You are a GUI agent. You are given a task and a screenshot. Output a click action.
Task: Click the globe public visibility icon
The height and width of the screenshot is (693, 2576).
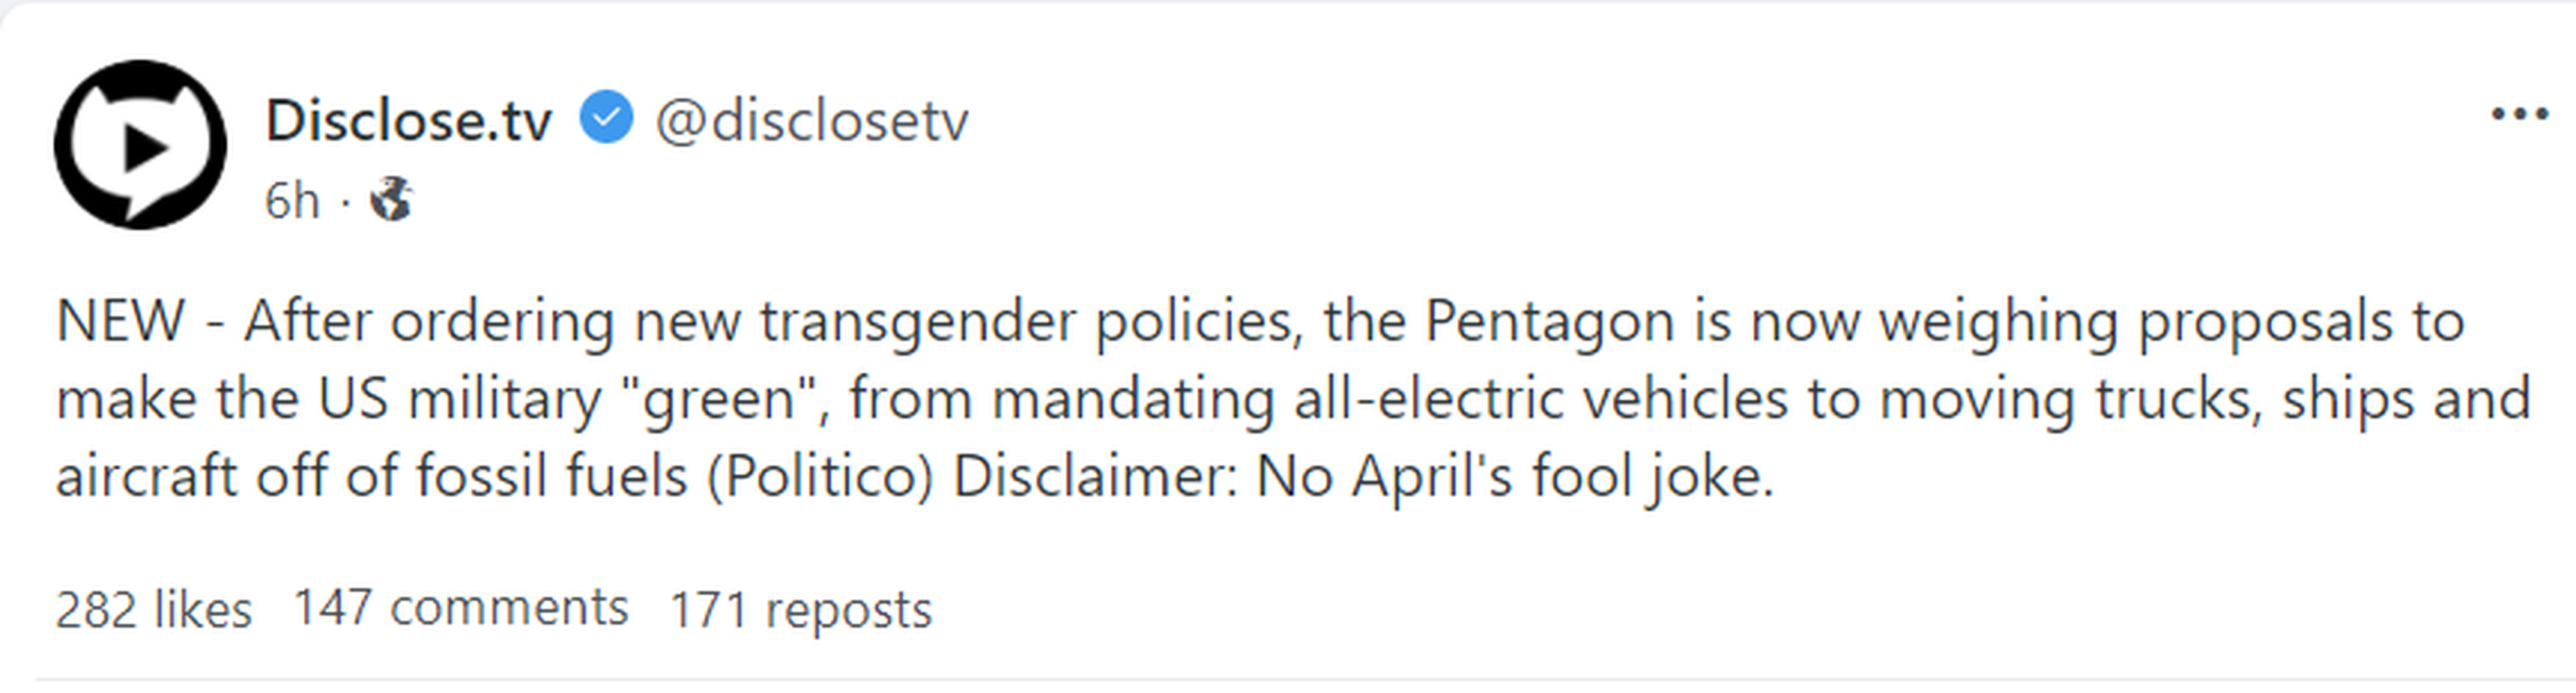391,200
